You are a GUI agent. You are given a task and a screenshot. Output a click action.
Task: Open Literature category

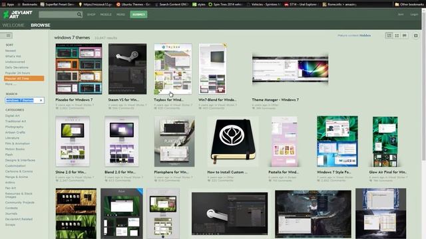[x=12, y=138]
